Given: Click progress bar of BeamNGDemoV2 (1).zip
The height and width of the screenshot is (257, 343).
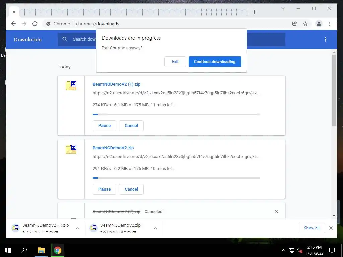Looking at the screenshot, I should point(176,114).
